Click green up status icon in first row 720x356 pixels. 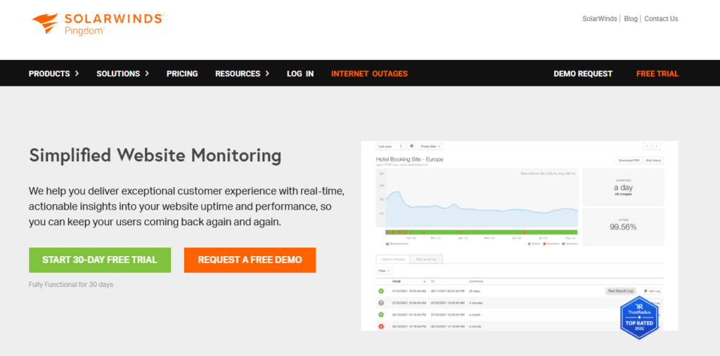coord(381,291)
